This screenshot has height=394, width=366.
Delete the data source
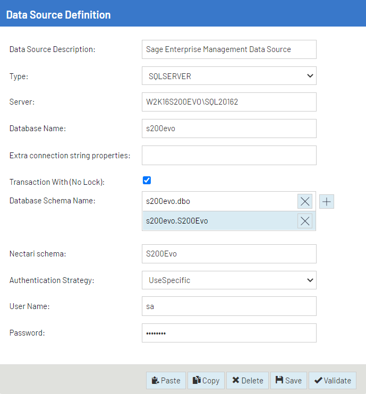point(248,380)
